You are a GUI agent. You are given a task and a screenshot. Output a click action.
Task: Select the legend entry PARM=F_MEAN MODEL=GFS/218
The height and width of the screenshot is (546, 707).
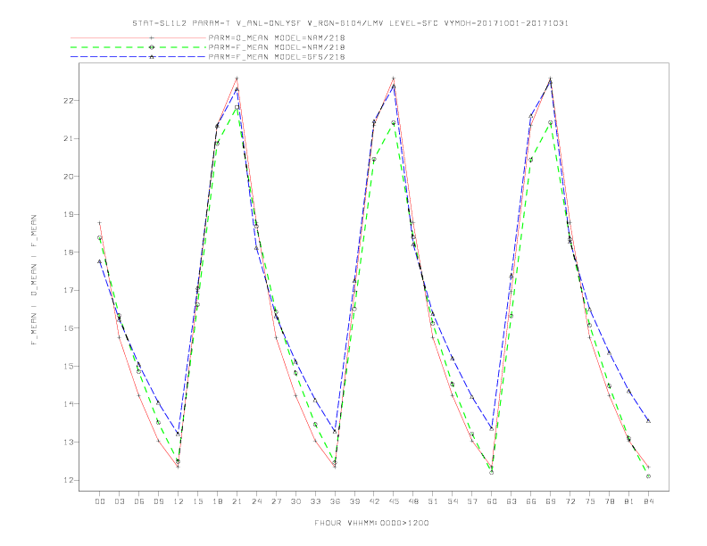[x=277, y=57]
